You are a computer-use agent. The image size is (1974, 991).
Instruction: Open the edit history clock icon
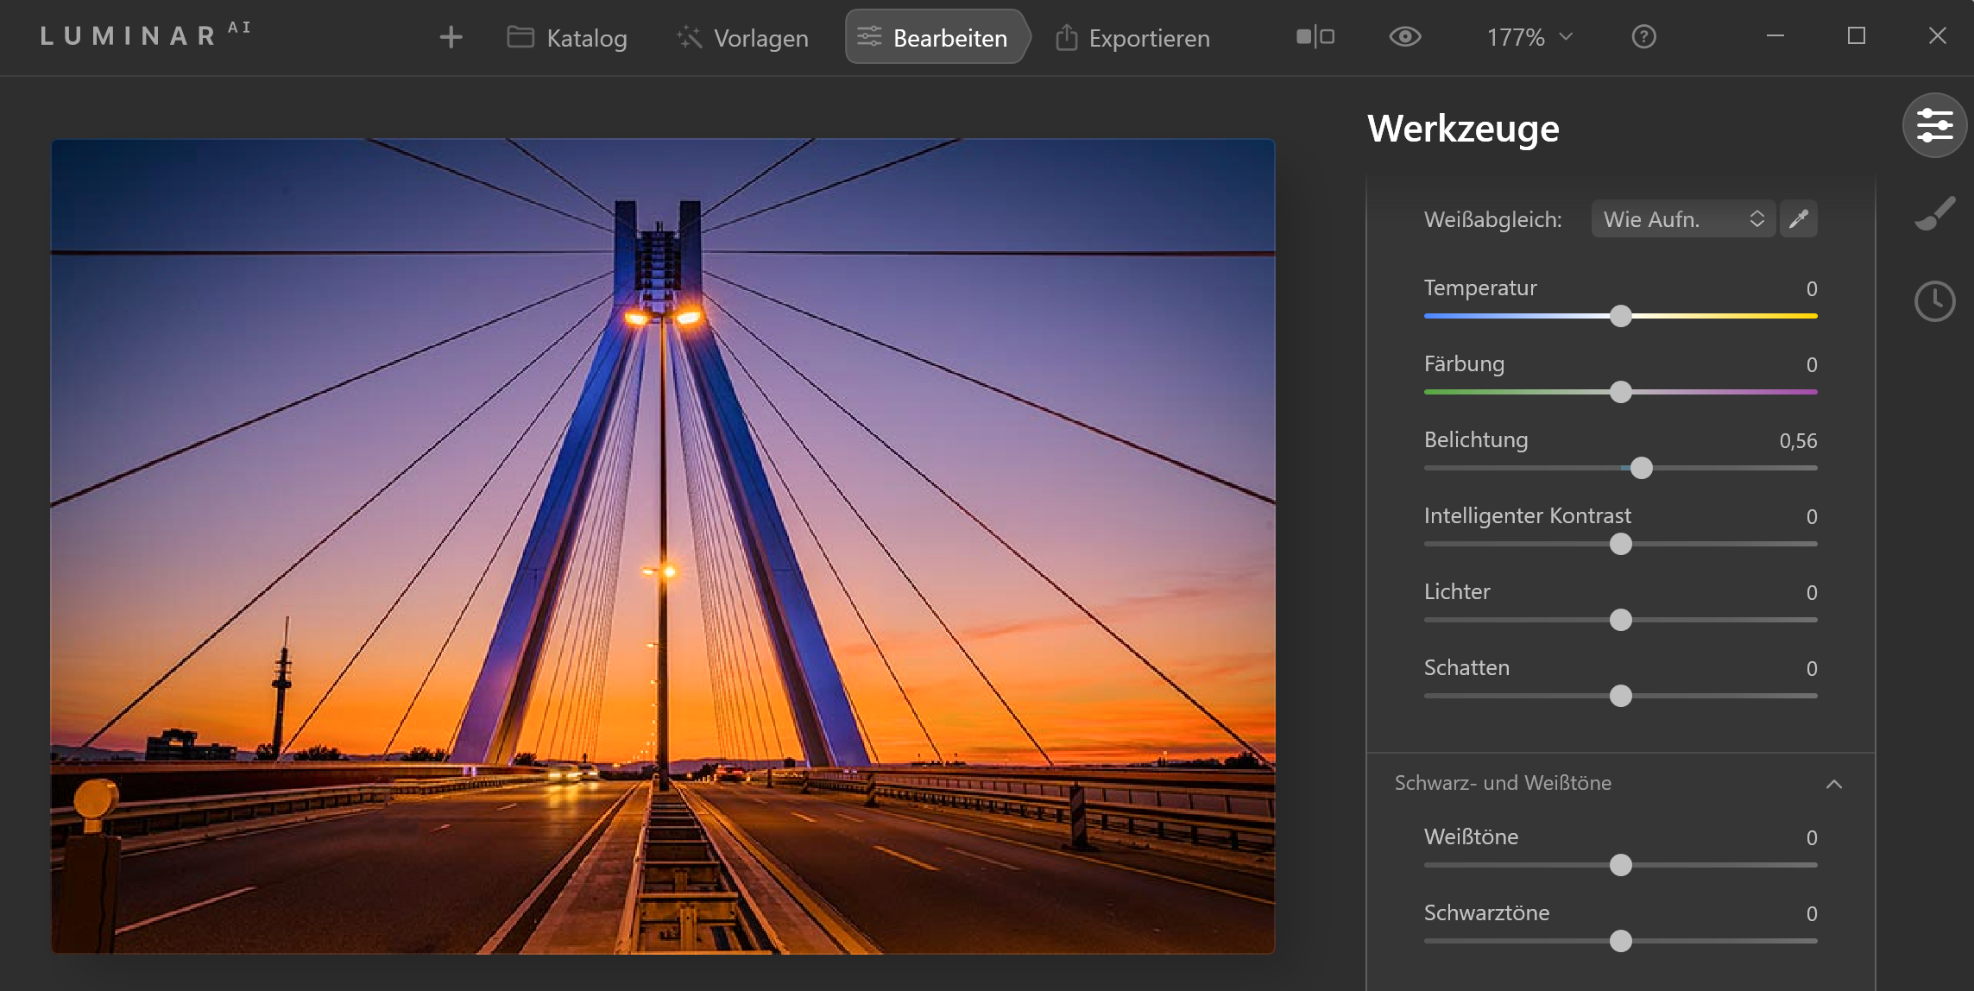(x=1934, y=301)
